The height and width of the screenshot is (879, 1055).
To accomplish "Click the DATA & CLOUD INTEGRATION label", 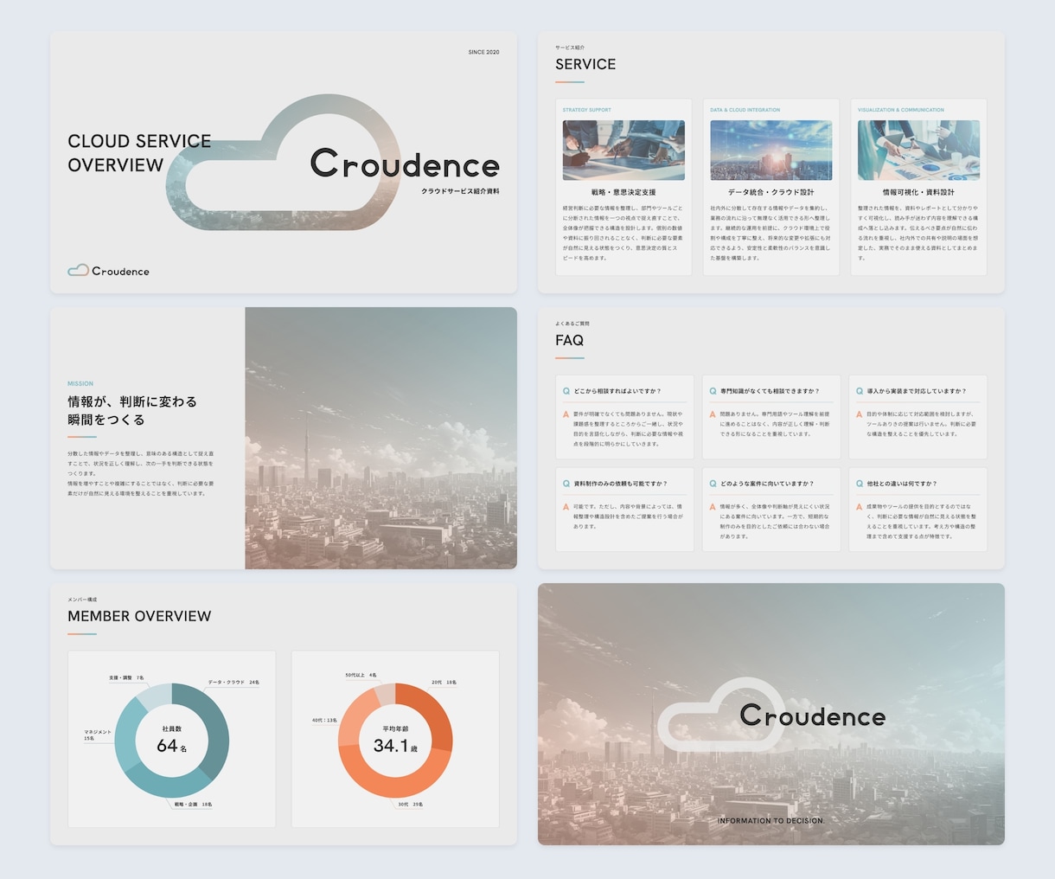I will (x=745, y=110).
